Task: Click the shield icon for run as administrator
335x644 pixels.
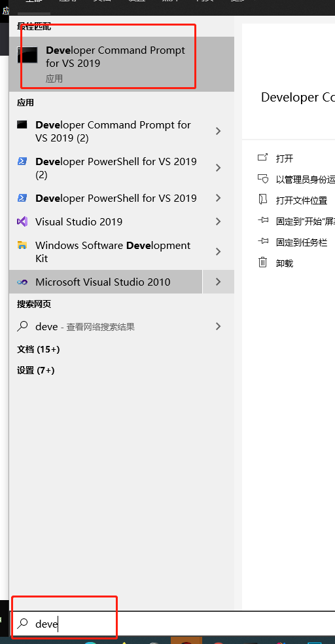Action: pos(262,179)
